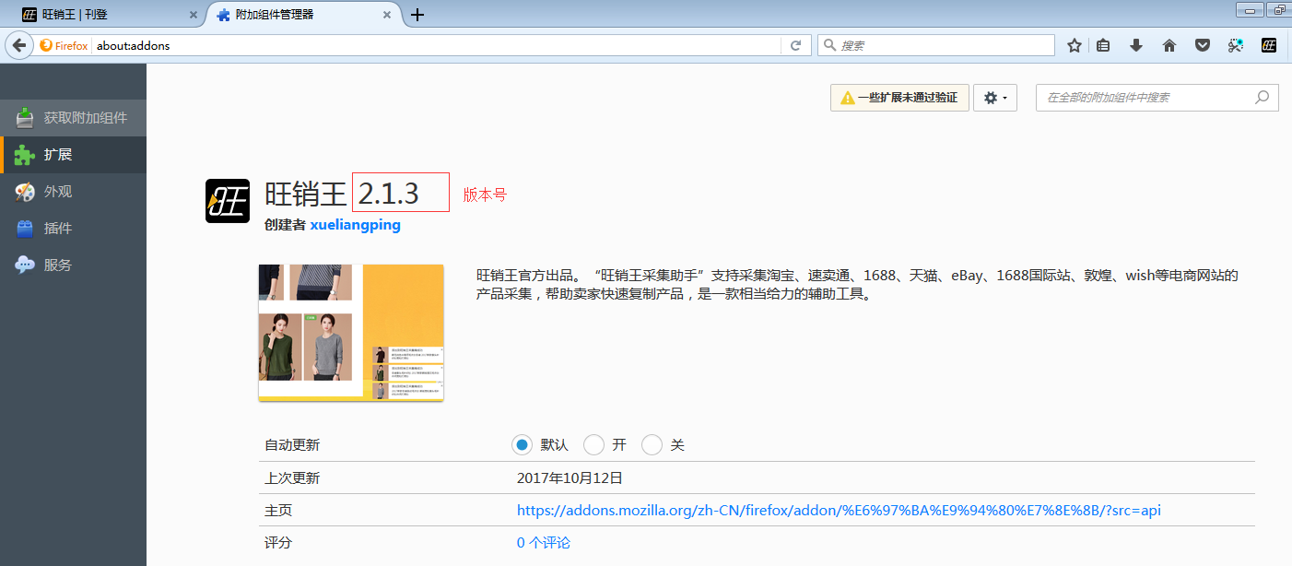Open 服务 section in the sidebar
Viewport: 1292px width, 566px height.
(74, 265)
